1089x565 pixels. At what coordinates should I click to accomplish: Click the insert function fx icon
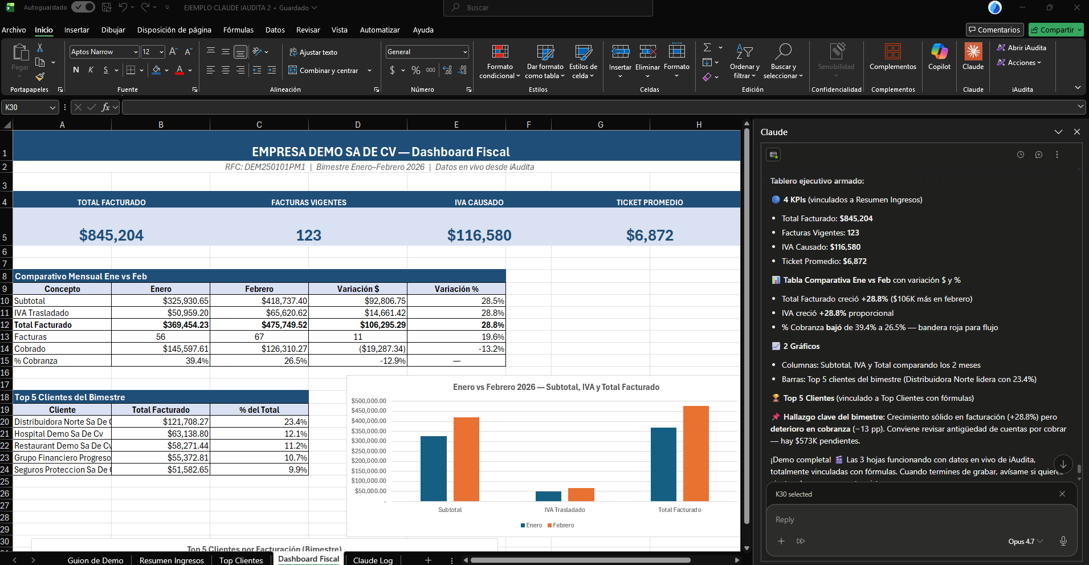[105, 107]
